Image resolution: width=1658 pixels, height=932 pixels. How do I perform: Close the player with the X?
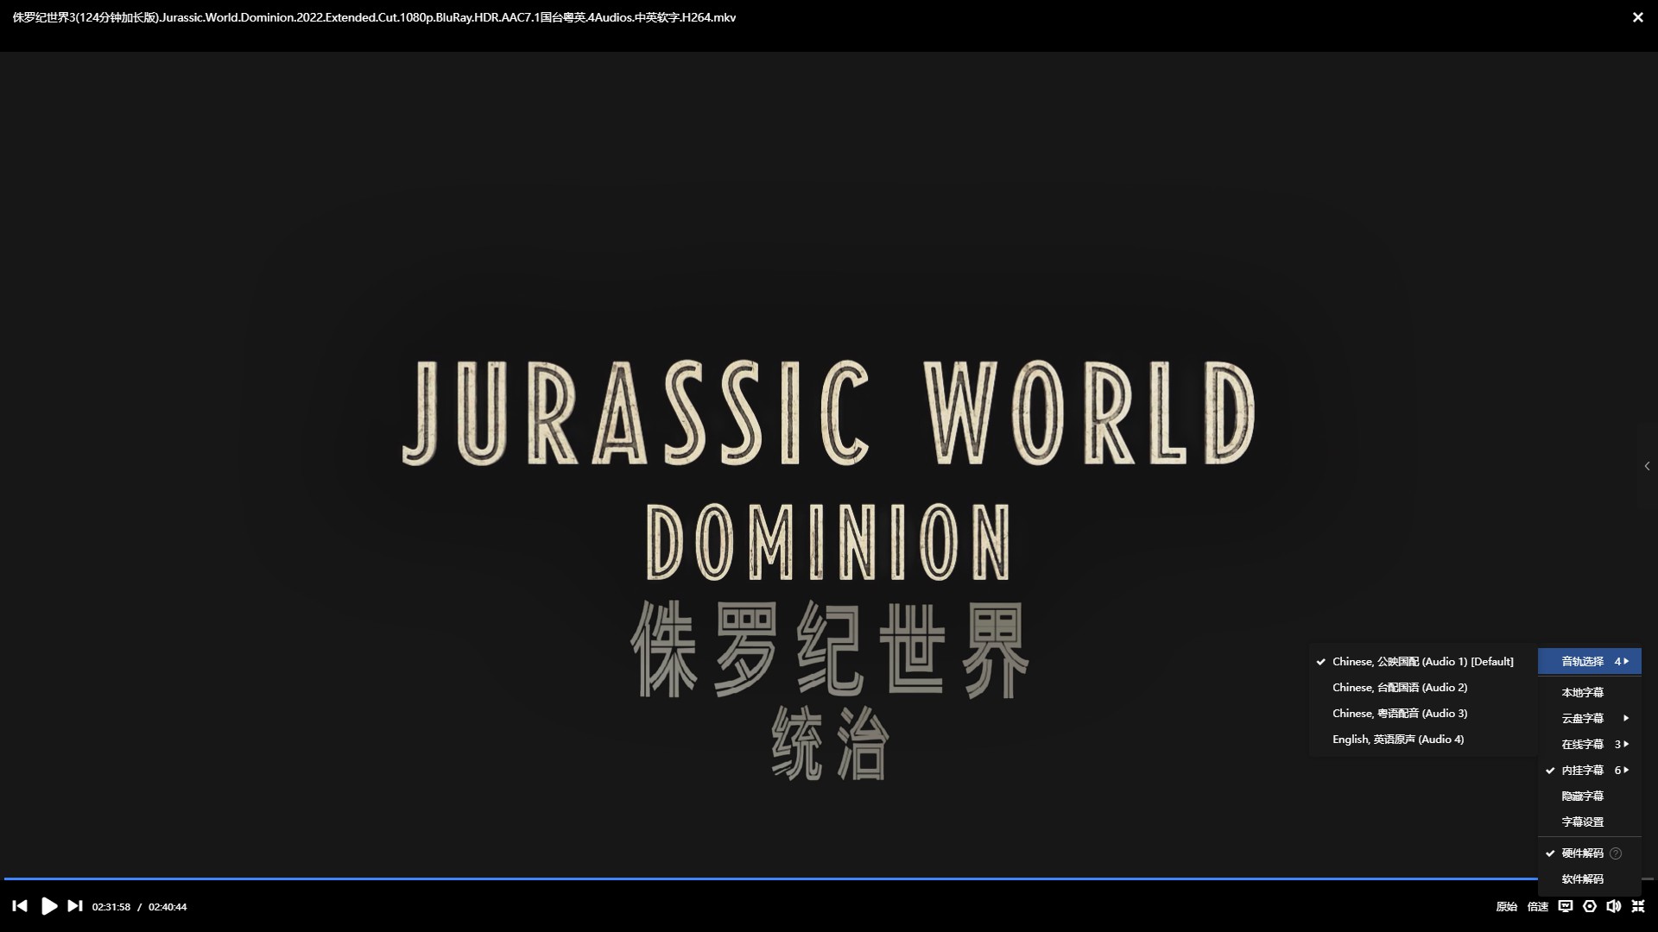point(1637,17)
